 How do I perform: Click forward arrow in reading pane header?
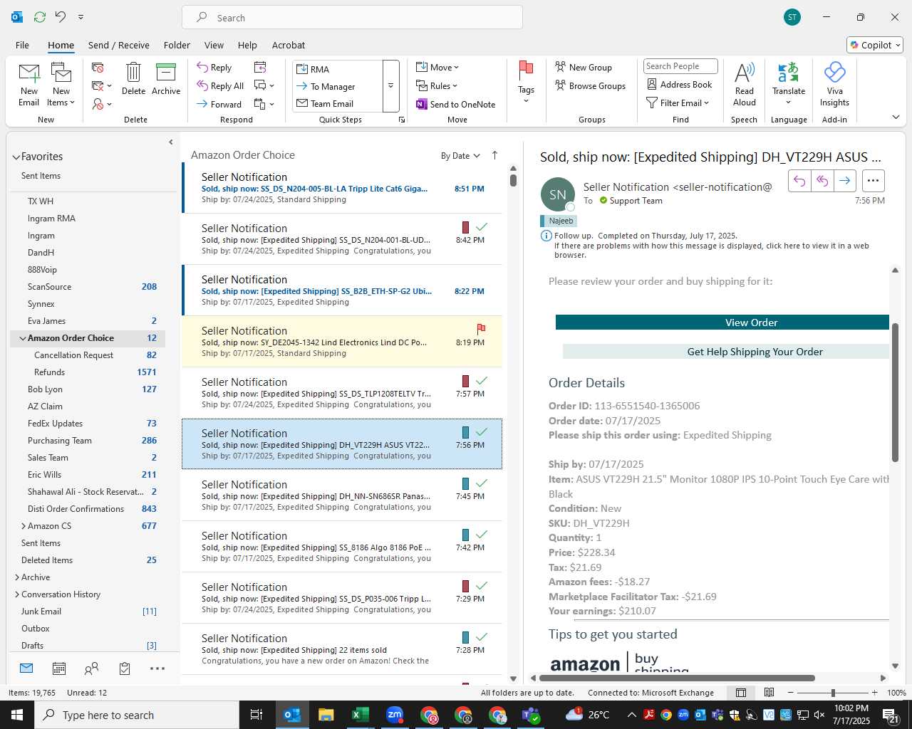pos(845,181)
